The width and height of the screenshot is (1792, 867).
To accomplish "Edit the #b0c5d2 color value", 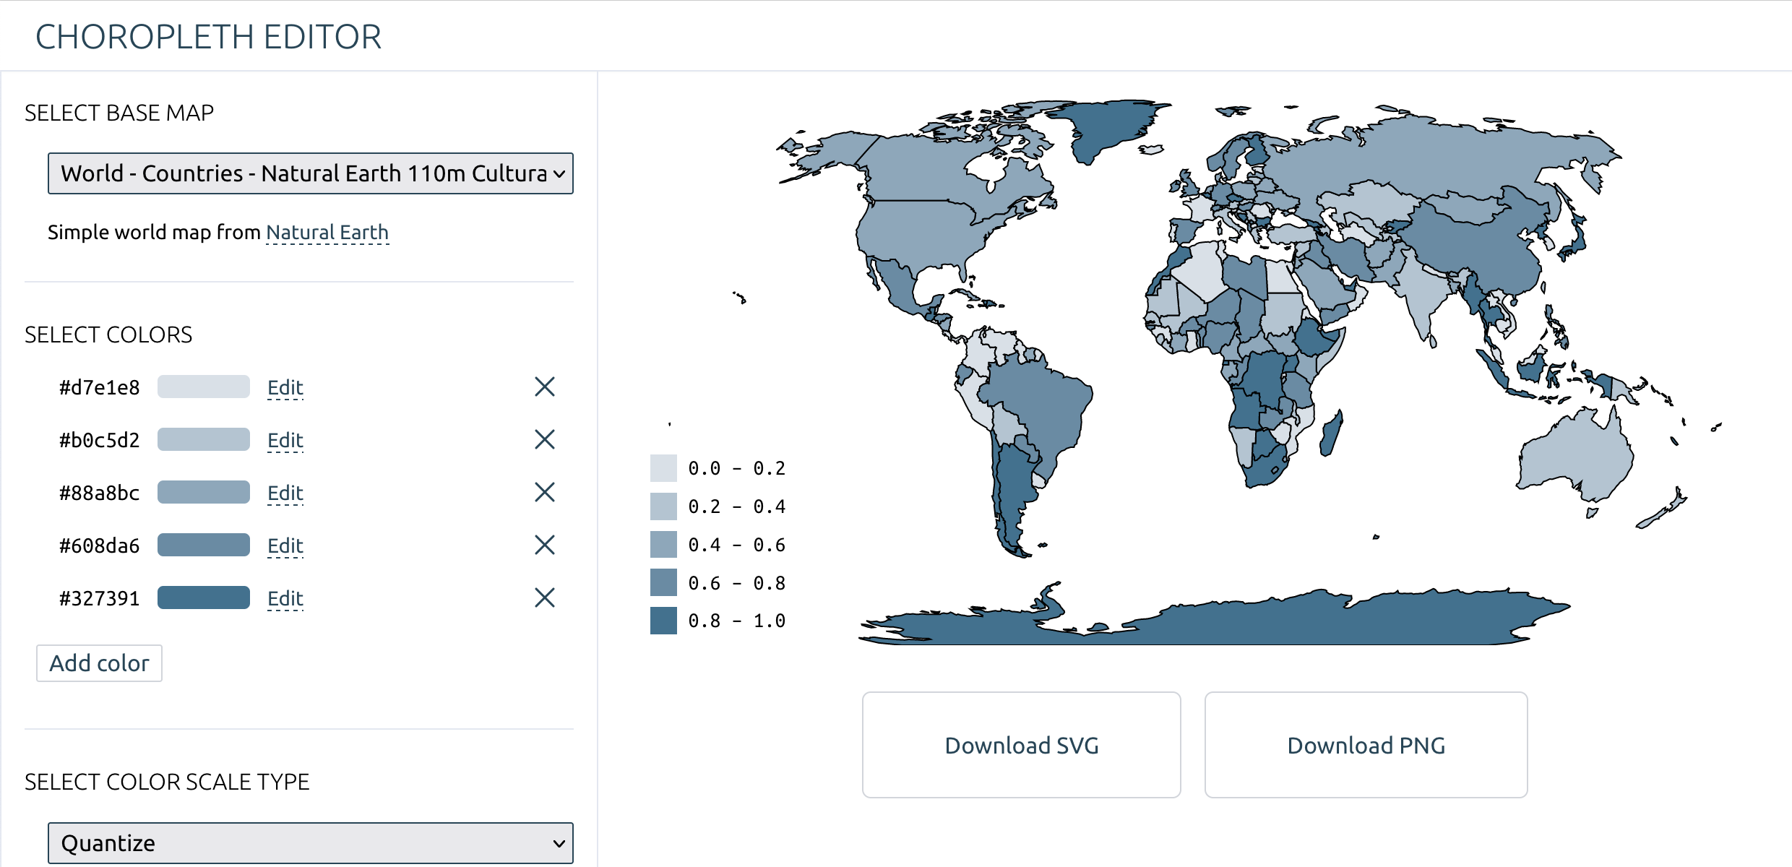I will click(285, 439).
